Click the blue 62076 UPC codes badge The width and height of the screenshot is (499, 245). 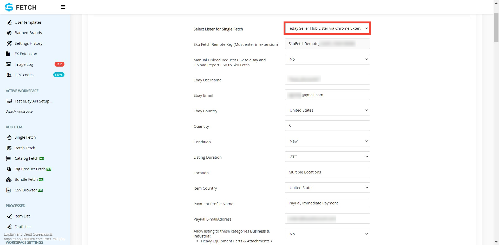(59, 75)
